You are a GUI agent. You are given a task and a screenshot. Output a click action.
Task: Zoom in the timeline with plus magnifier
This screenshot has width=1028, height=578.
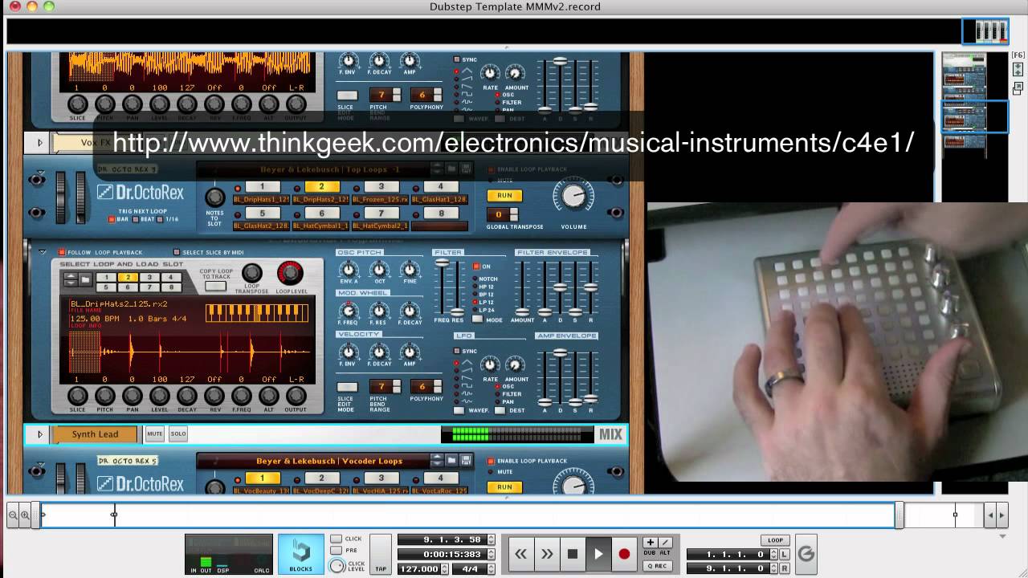[25, 515]
